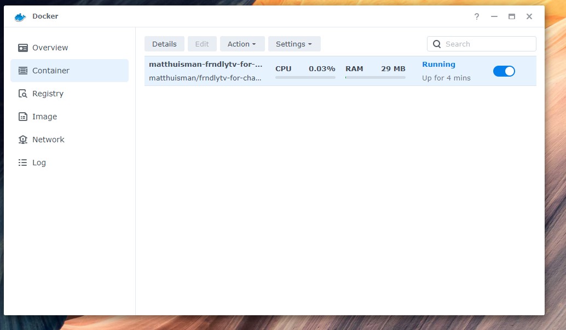The height and width of the screenshot is (330, 566).
Task: Go to the Network section label
Action: click(49, 140)
